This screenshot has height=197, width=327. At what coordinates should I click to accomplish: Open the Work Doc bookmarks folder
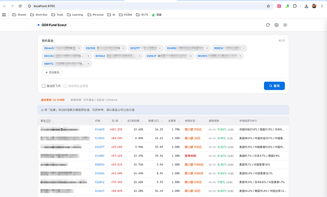pos(39,15)
